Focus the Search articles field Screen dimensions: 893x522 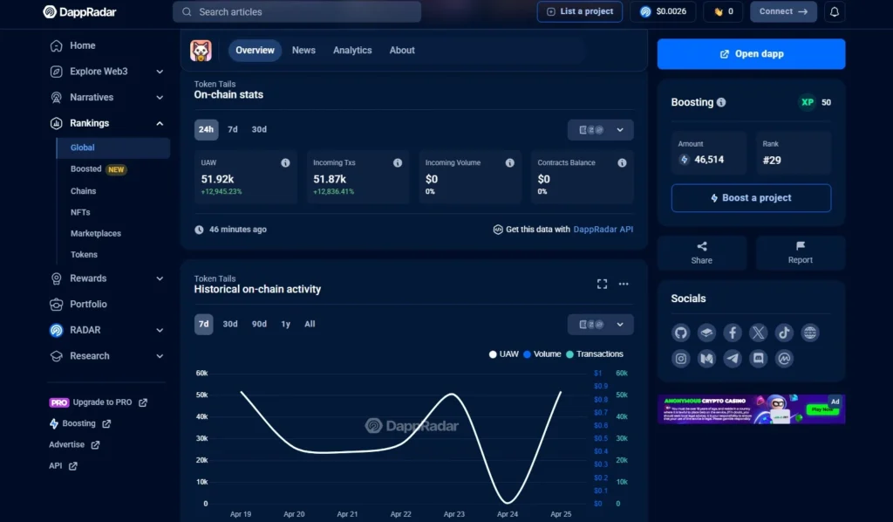297,12
